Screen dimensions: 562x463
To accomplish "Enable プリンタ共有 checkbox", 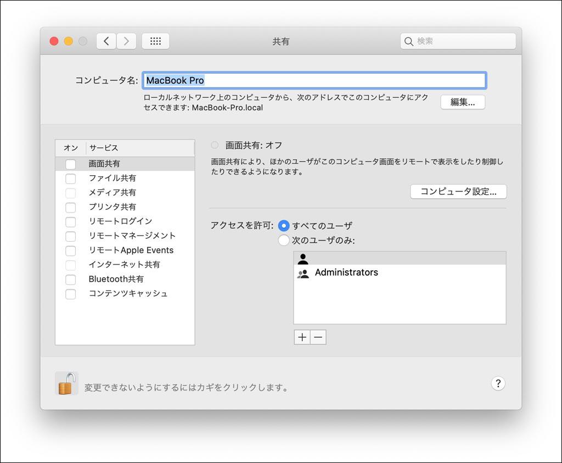I will (x=71, y=207).
